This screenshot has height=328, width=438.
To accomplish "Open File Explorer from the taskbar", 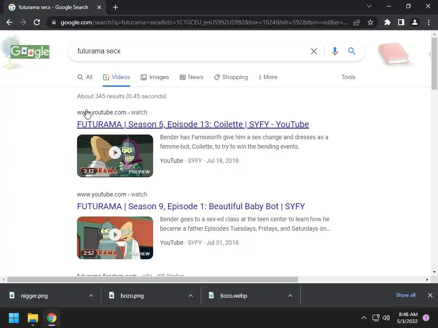I will (33, 318).
